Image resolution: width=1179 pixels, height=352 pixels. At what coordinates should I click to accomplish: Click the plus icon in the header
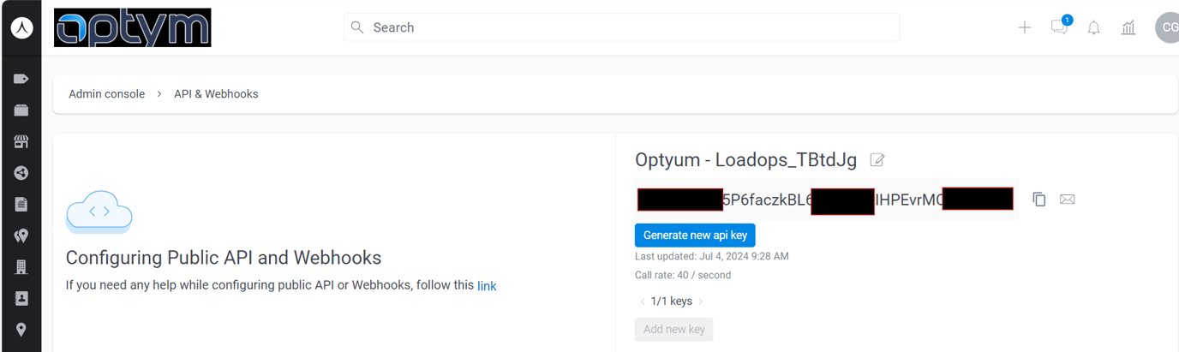[1024, 27]
